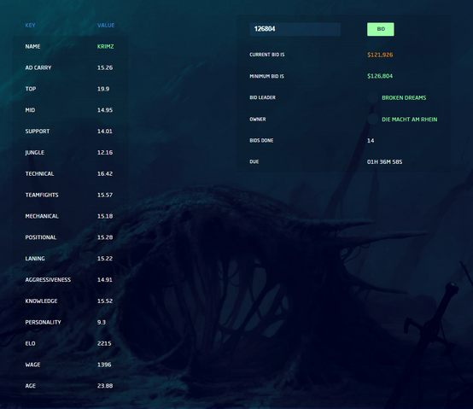Screen dimensions: 473x409
Task: Click the minimum bid amount $126,804
Action: [x=380, y=76]
